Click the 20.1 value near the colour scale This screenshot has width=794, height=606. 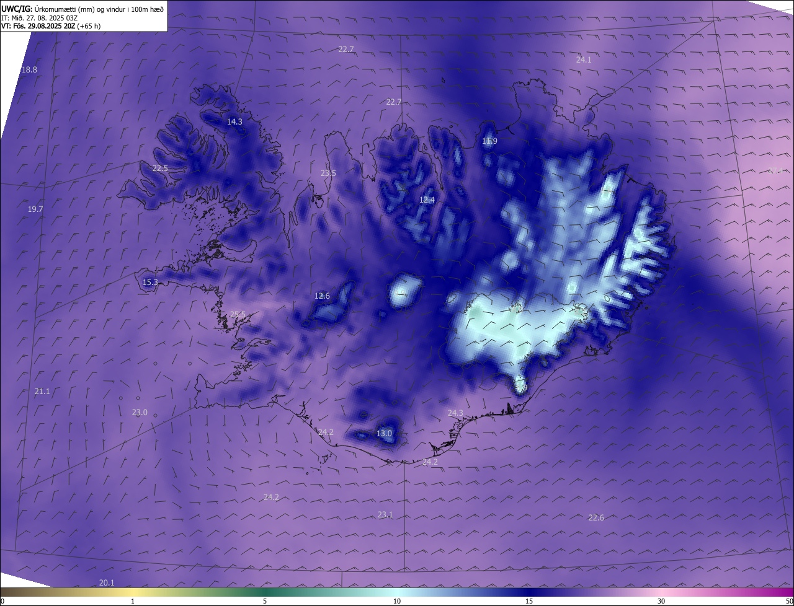tap(107, 583)
